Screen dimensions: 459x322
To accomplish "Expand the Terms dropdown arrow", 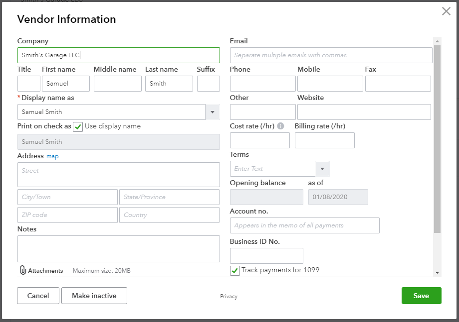I will [322, 169].
